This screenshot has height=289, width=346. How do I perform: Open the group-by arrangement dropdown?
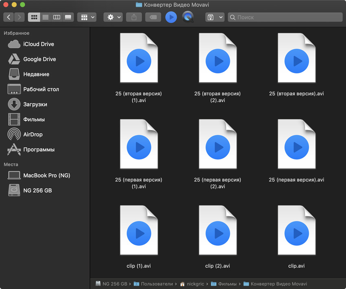(87, 17)
